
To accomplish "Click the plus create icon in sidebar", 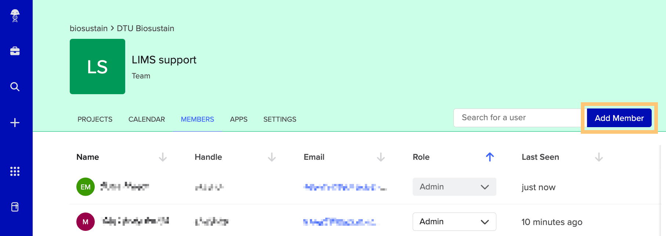I will point(15,123).
